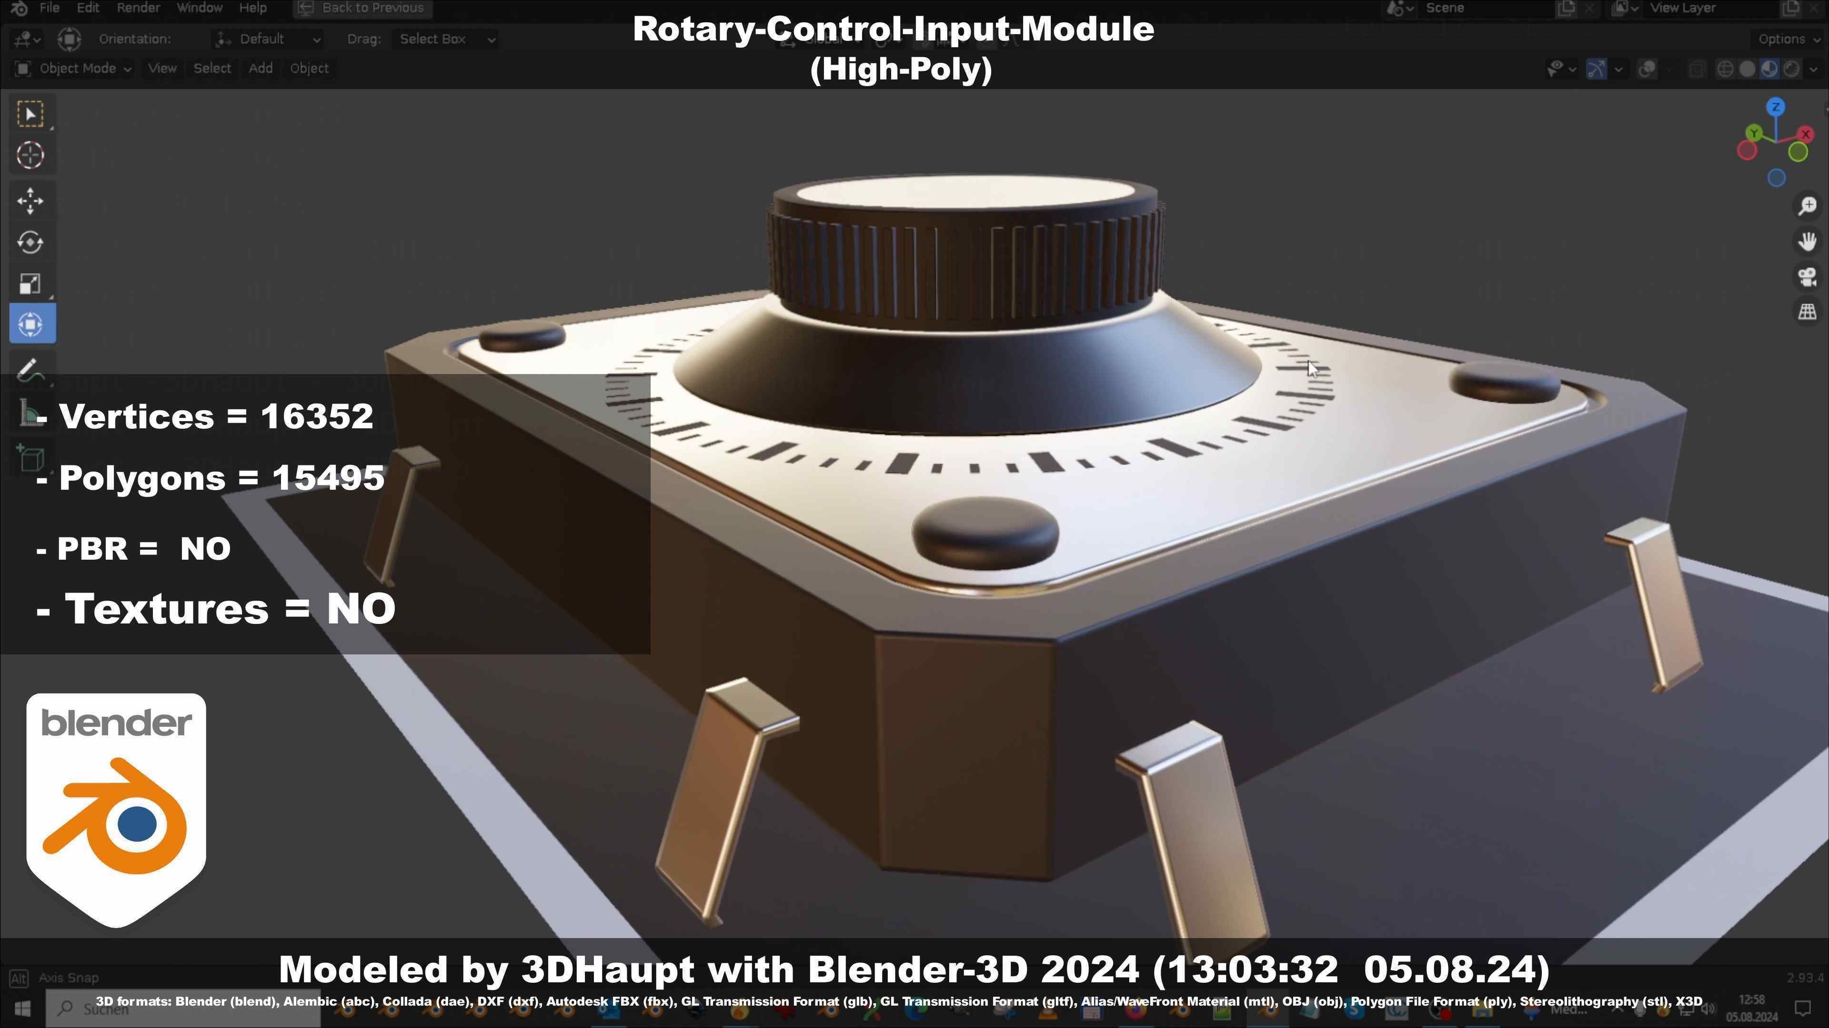Switch to Material Preview shading
1829x1028 pixels.
coord(1769,69)
